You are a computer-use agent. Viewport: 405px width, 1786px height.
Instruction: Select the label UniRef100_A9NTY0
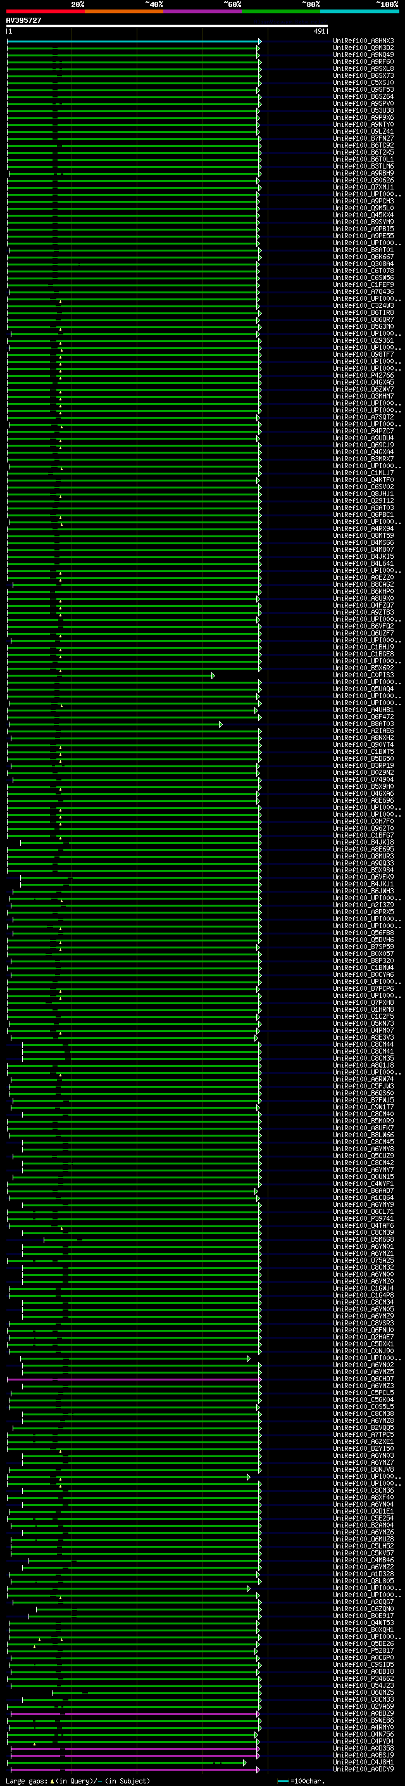363,125
